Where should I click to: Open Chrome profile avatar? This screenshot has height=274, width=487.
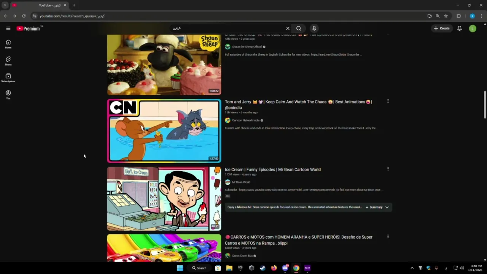pyautogui.click(x=472, y=16)
